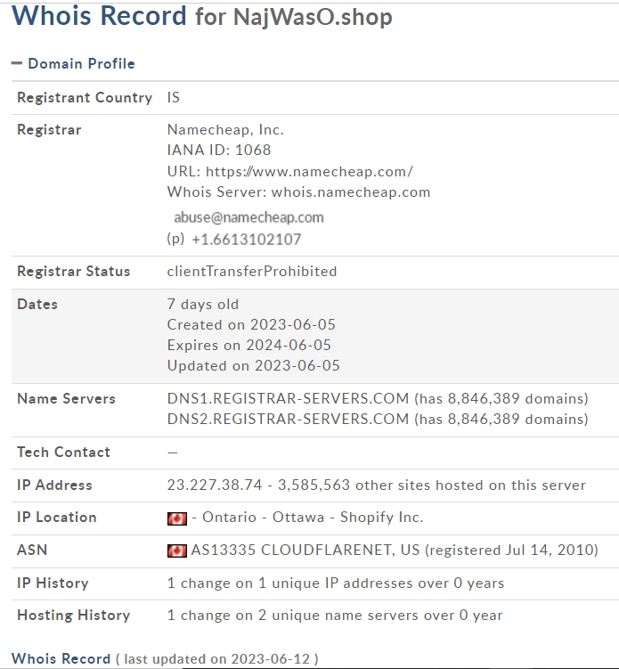Click the phone number +1.6613102107
The image size is (619, 669).
[247, 240]
